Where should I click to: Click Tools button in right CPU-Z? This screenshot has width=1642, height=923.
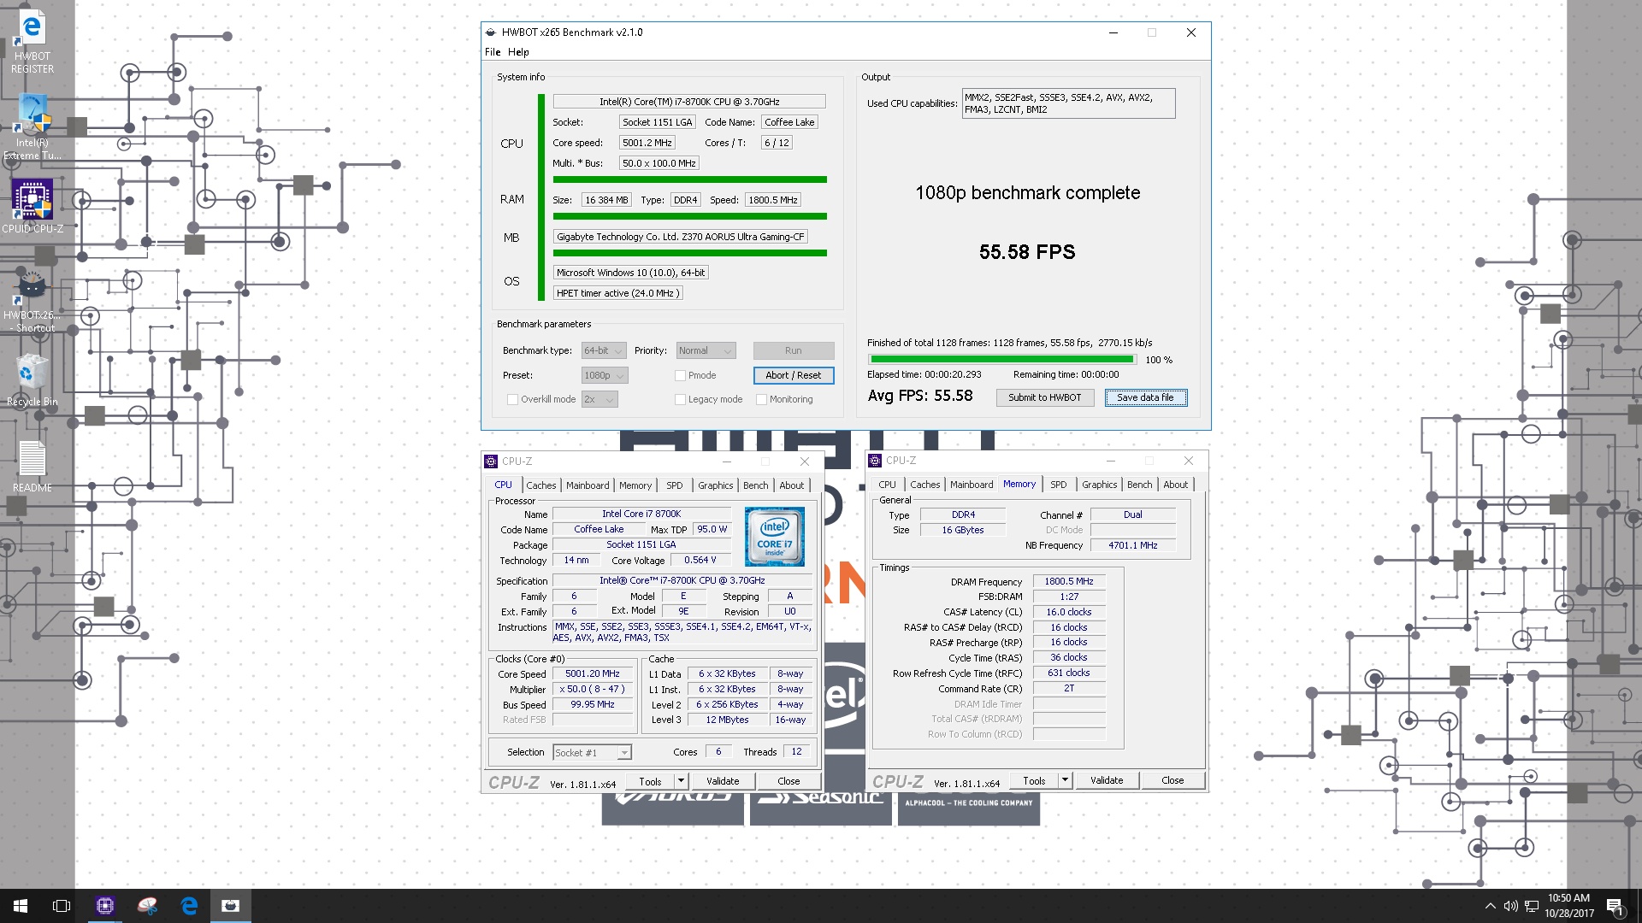coord(1034,780)
